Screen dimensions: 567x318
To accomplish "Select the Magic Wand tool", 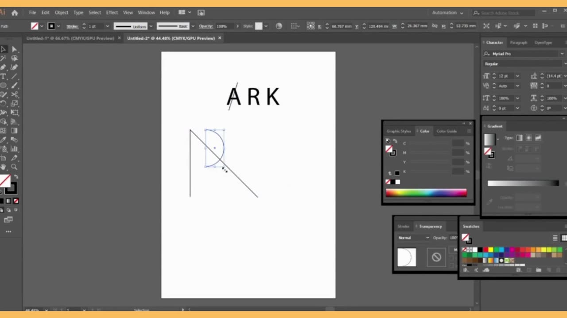I will click(4, 58).
